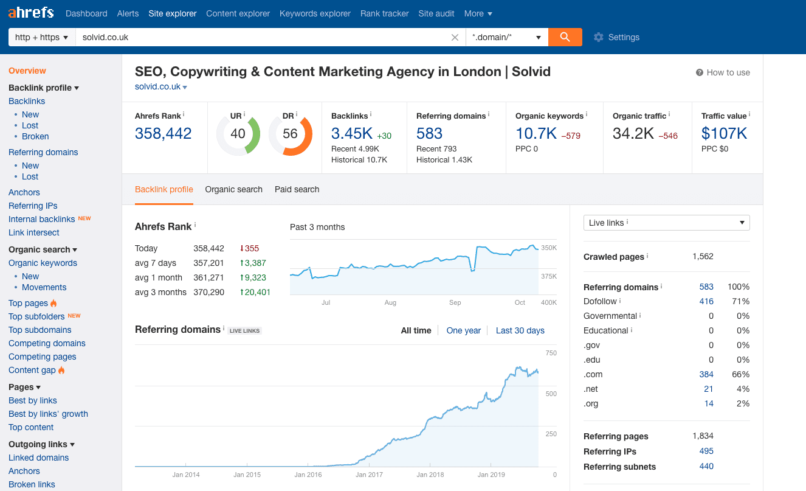Open the Dashboard menu item
This screenshot has height=491, width=806.
coord(86,13)
